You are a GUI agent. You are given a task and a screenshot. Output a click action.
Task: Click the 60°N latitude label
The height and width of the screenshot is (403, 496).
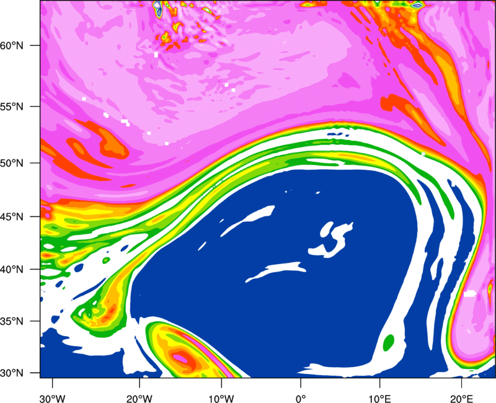pyautogui.click(x=12, y=46)
